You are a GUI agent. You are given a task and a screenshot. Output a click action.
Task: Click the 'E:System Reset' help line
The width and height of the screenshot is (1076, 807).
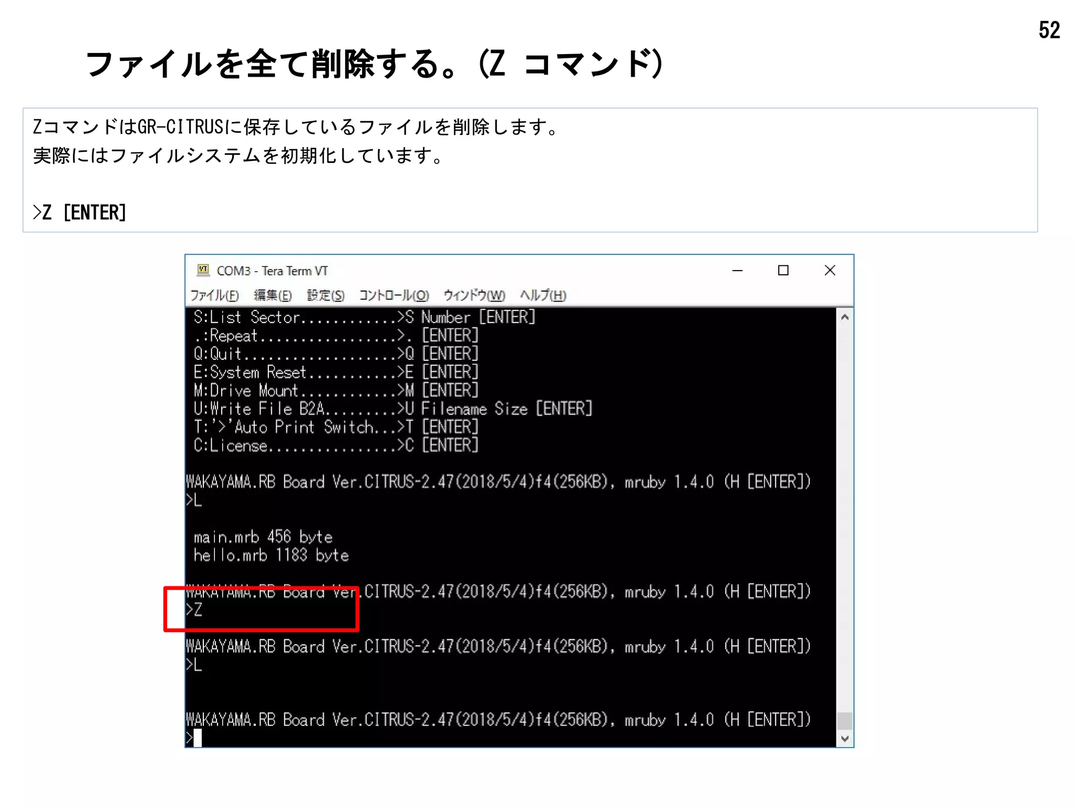(336, 372)
